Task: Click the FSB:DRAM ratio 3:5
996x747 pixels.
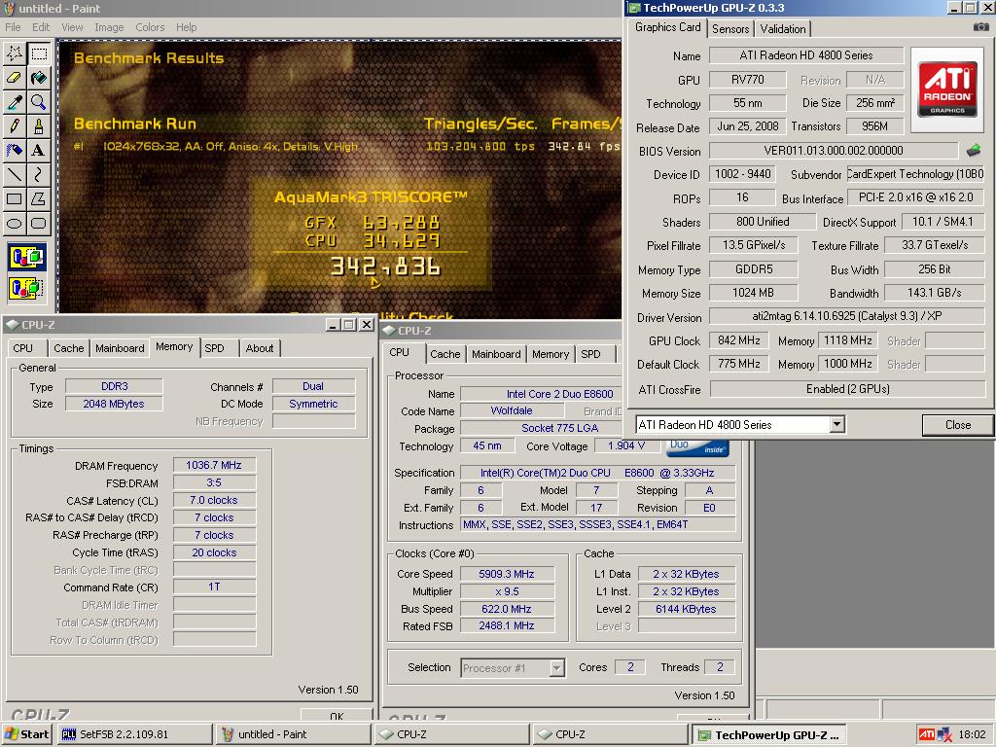Action: (x=214, y=482)
